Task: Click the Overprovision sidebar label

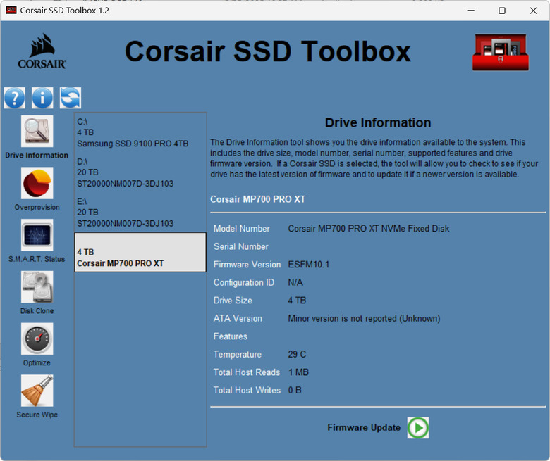Action: [x=37, y=207]
